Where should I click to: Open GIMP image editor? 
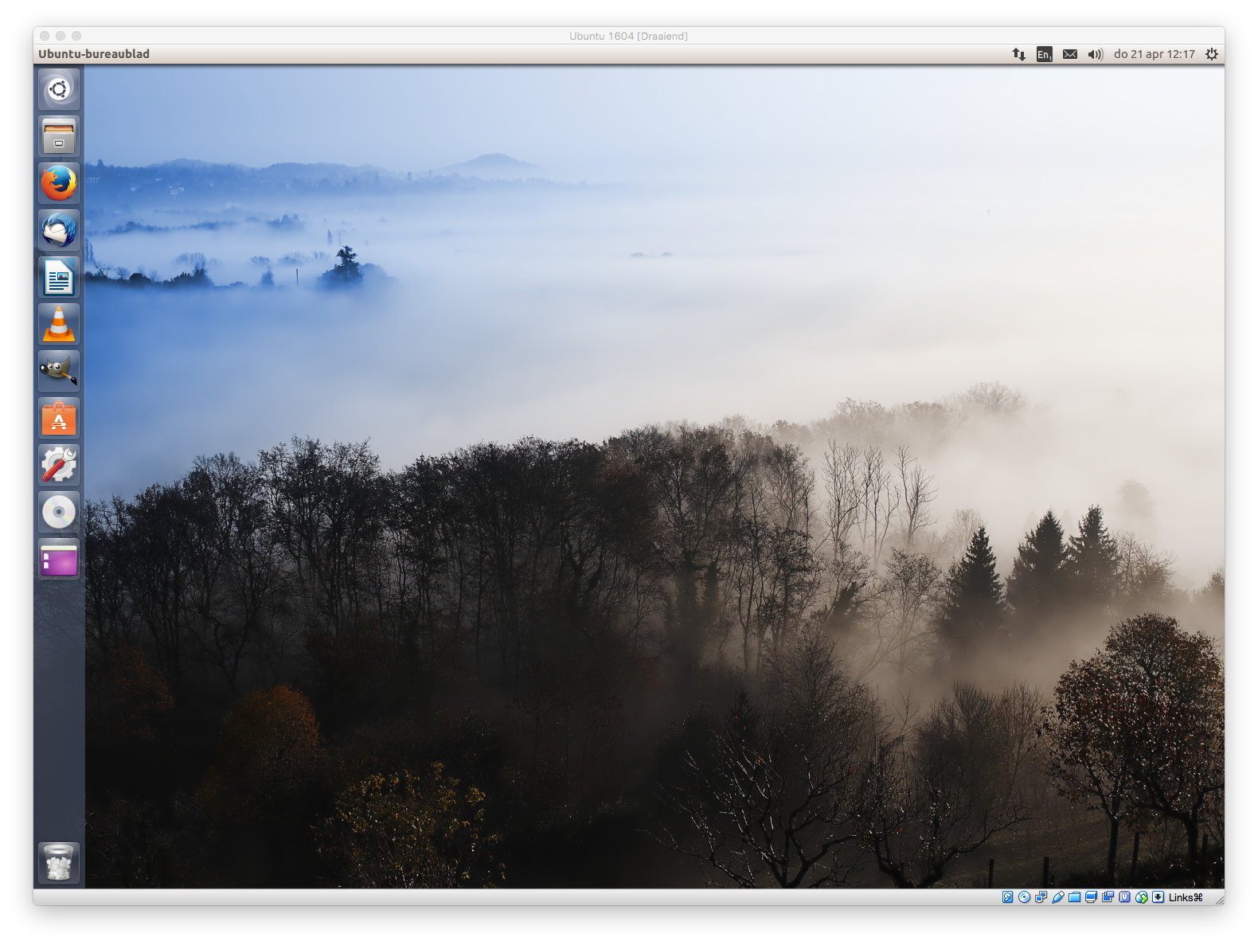click(x=59, y=371)
